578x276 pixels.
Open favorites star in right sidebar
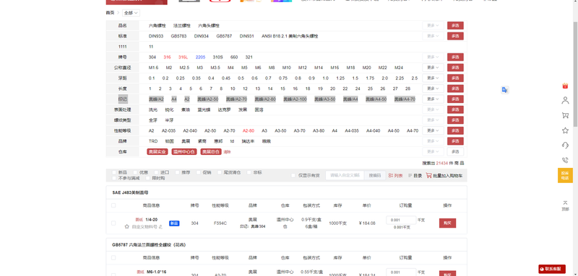click(x=565, y=130)
